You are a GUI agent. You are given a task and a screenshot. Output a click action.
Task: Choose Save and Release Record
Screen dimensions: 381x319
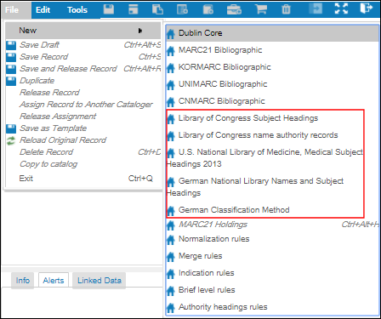click(83, 69)
